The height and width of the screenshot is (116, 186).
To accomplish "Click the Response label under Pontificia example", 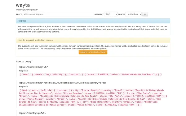I will (23, 87).
